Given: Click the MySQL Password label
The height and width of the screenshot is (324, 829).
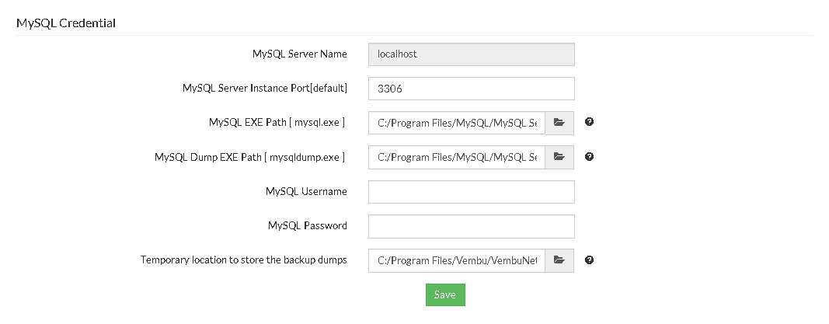Looking at the screenshot, I should [308, 225].
